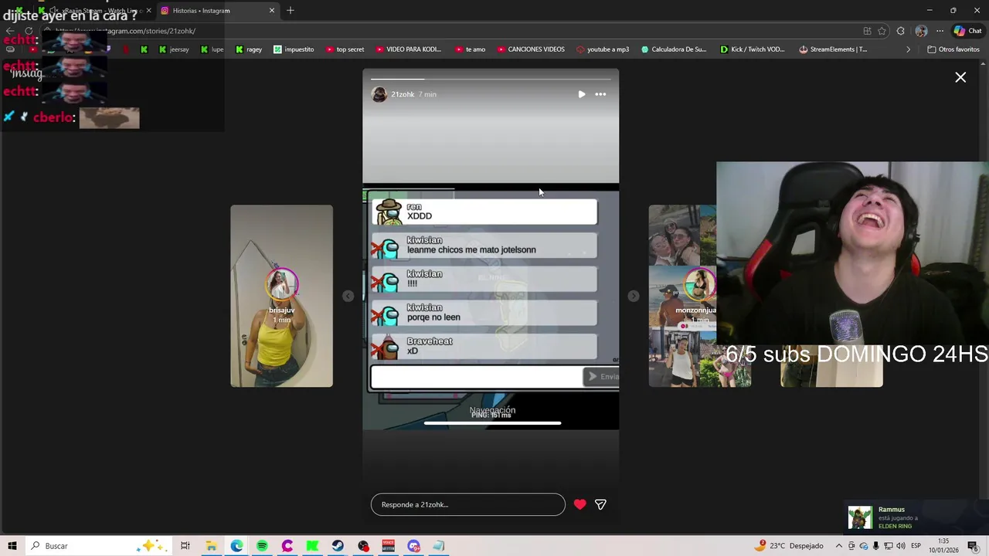Open 'impuestito' bookmark
The image size is (989, 556).
point(294,49)
